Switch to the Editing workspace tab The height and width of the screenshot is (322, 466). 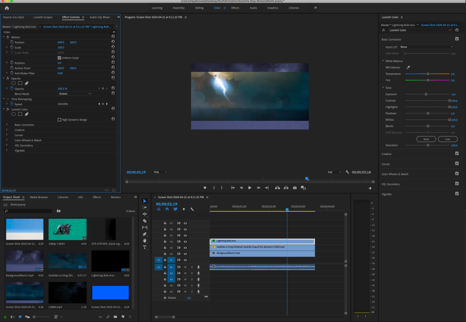pyautogui.click(x=199, y=8)
